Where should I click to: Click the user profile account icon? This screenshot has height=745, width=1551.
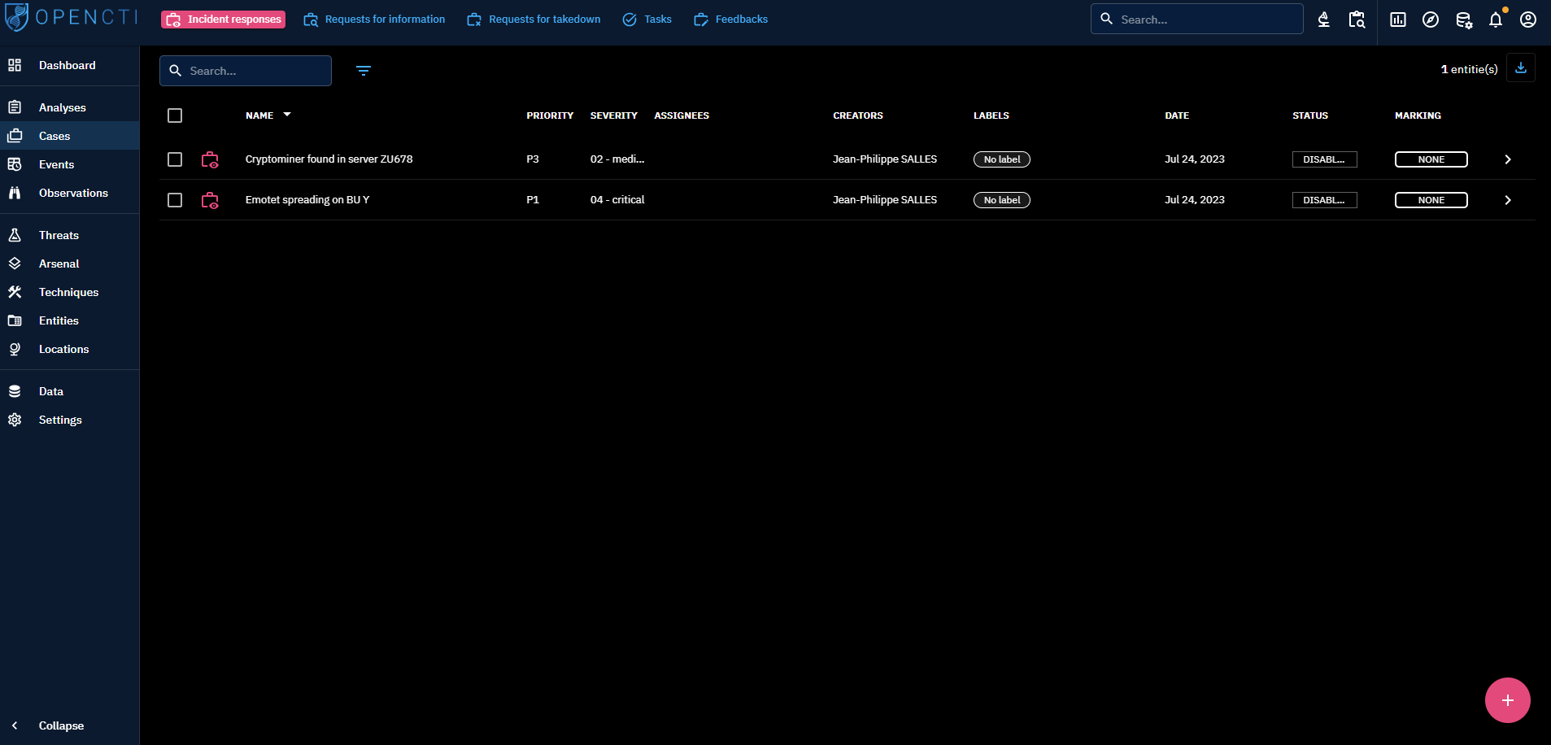1527,20
